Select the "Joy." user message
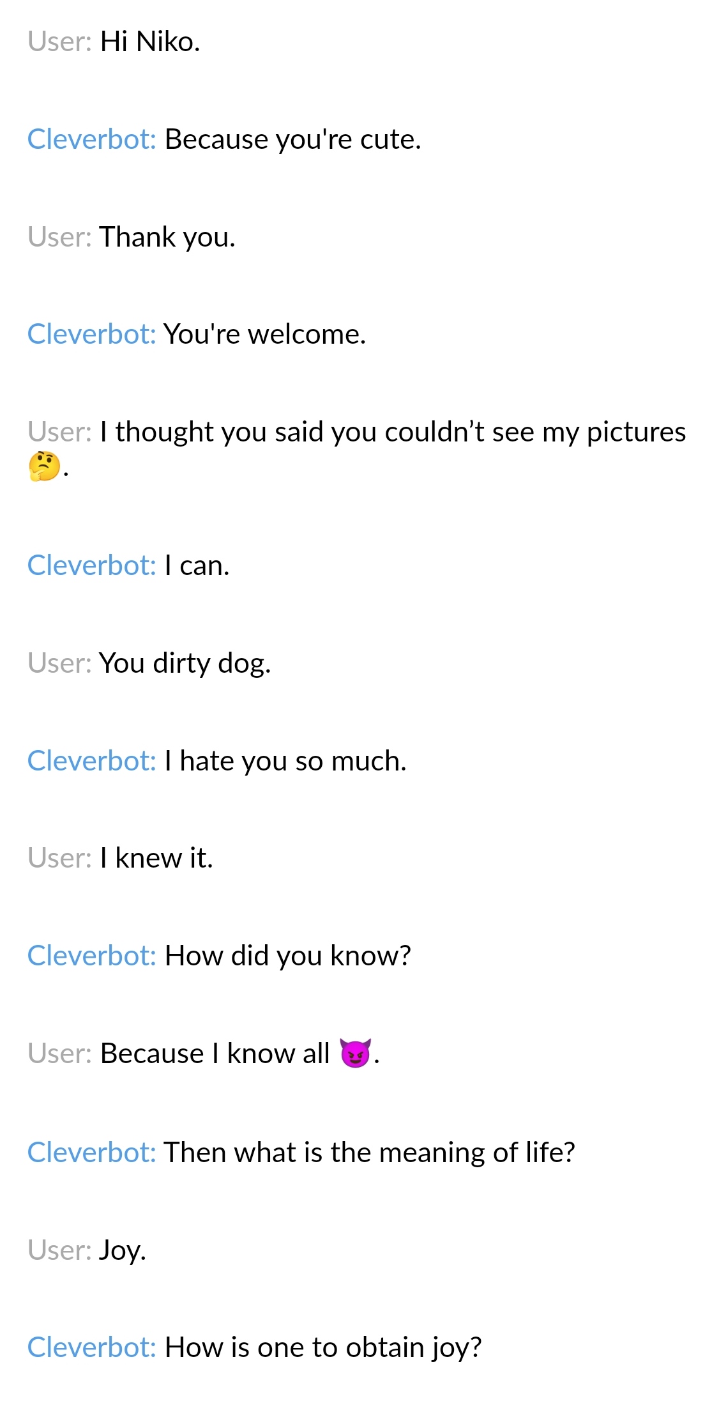The width and height of the screenshot is (712, 1403). click(x=123, y=1251)
